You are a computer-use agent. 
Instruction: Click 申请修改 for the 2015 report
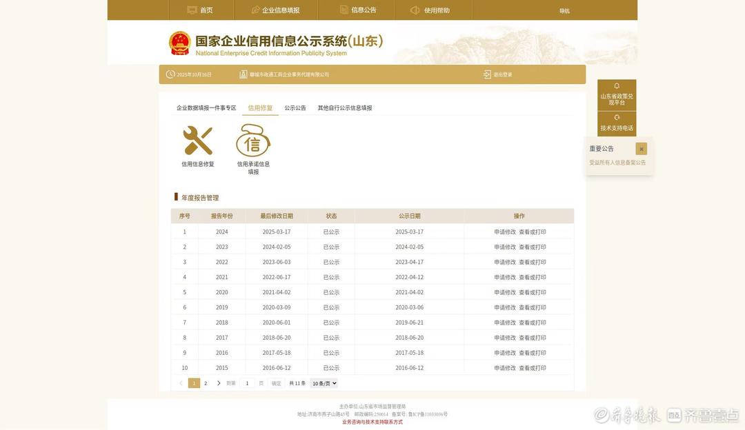click(x=504, y=368)
